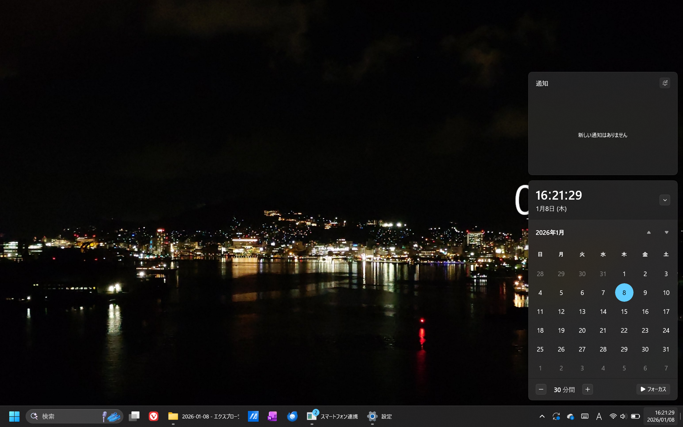Open the Vivaldi browser from the taskbar
The width and height of the screenshot is (683, 427).
coord(154,416)
